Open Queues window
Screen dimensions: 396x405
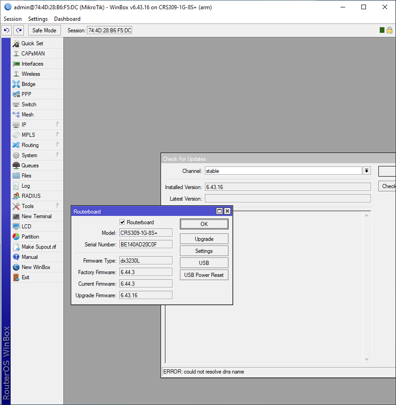[x=37, y=166]
